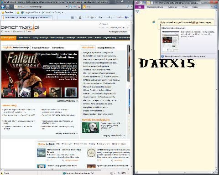219x175 pixels.
Task: Click horizontal scrollbar in Internet Explorer
Action: click(x=52, y=169)
